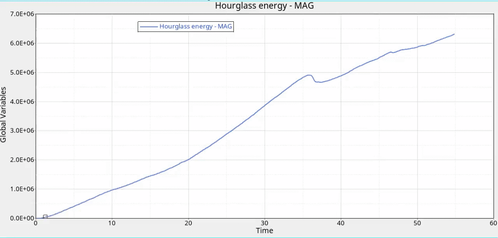Click the X-axis tick label 50

pyautogui.click(x=417, y=223)
